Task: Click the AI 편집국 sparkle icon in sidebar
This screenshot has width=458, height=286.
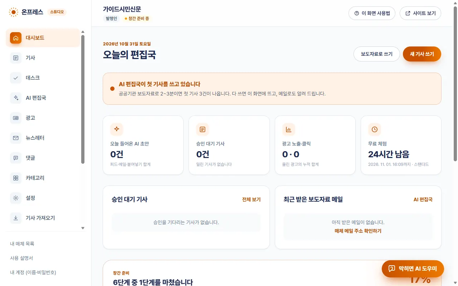Action: click(x=16, y=98)
